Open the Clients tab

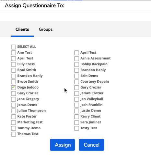pos(22,29)
